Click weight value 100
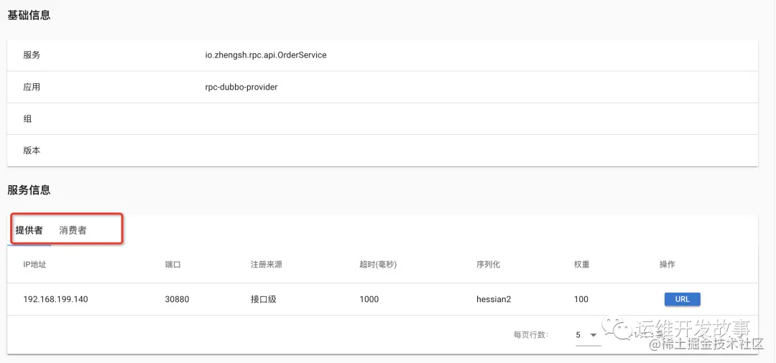Viewport: 776px width, 363px height. (x=581, y=299)
